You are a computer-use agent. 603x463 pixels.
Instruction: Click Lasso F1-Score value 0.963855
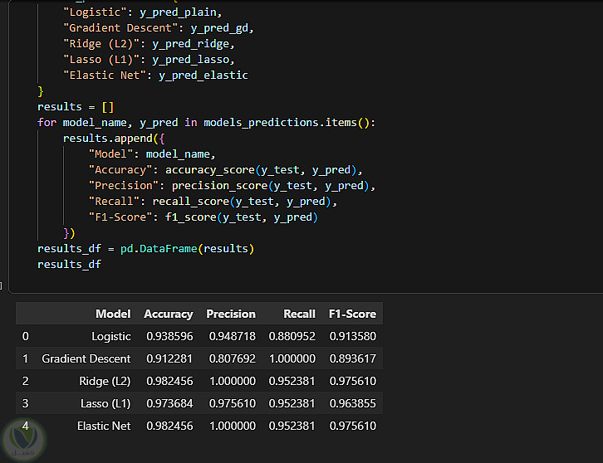[x=352, y=403]
